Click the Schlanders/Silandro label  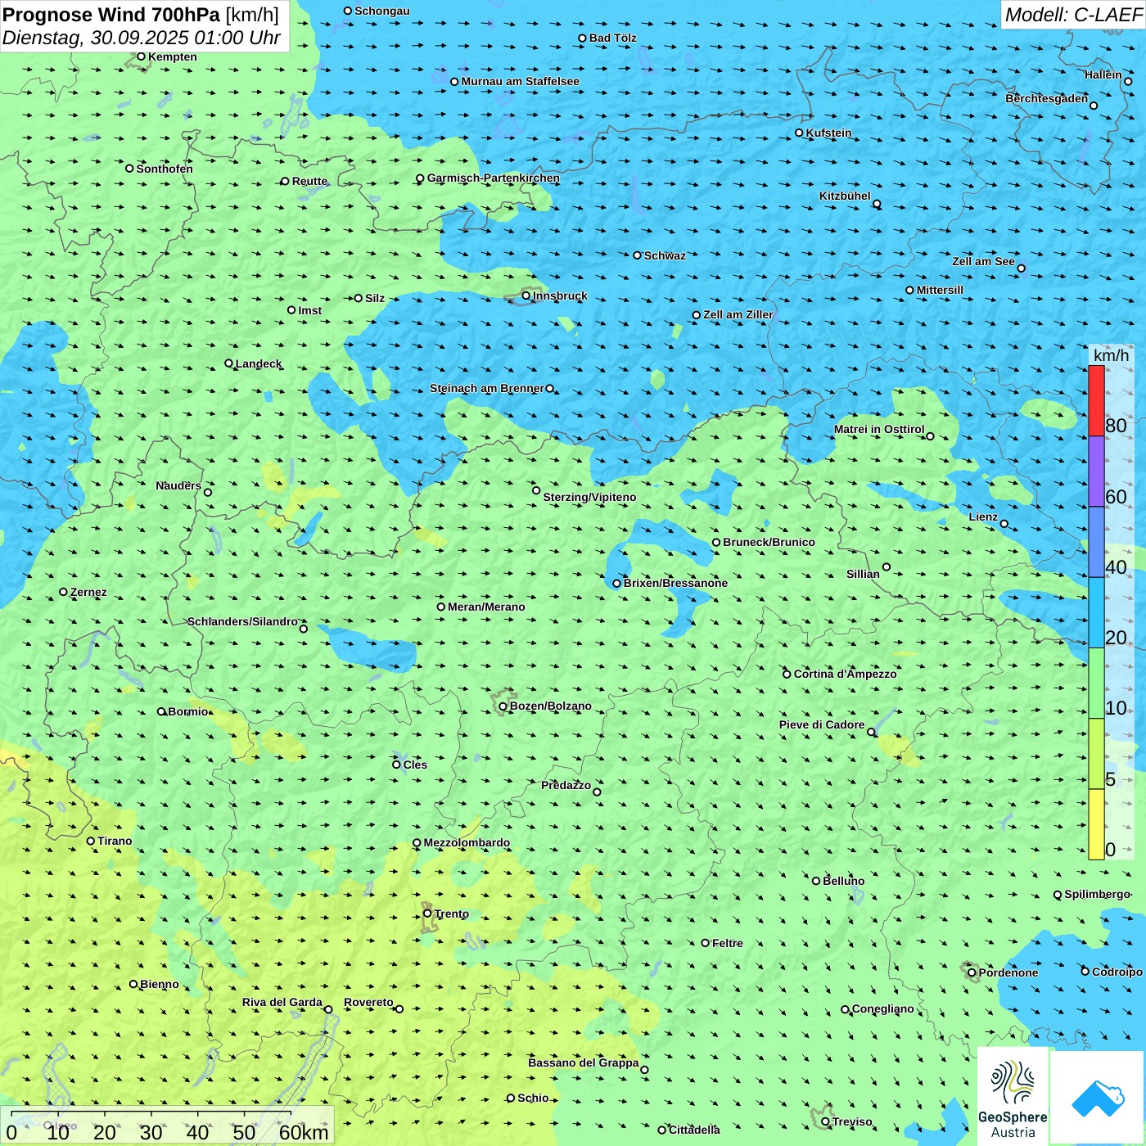[242, 621]
